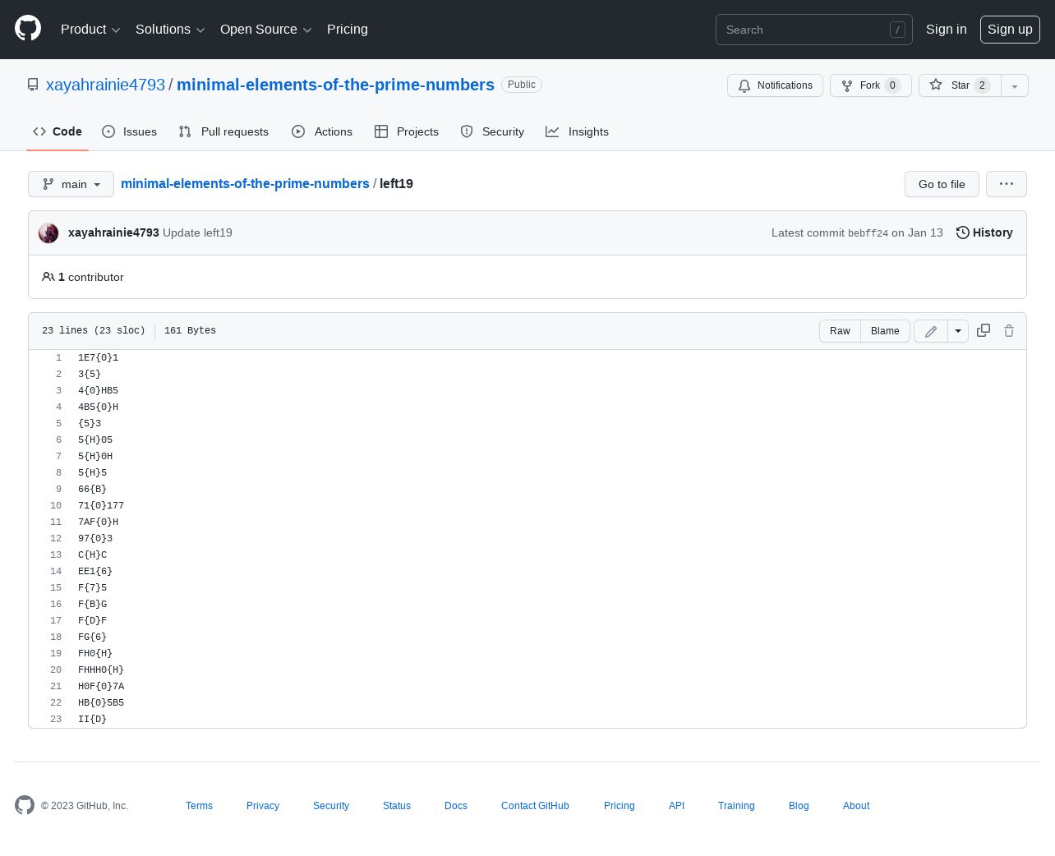Switch to the Issues tab
The height and width of the screenshot is (856, 1055).
click(129, 131)
